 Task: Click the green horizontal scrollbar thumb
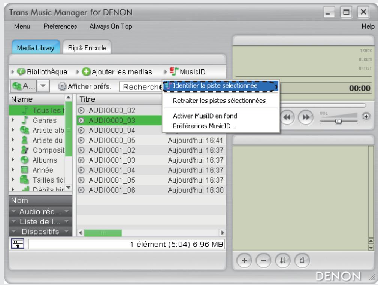pos(103,233)
